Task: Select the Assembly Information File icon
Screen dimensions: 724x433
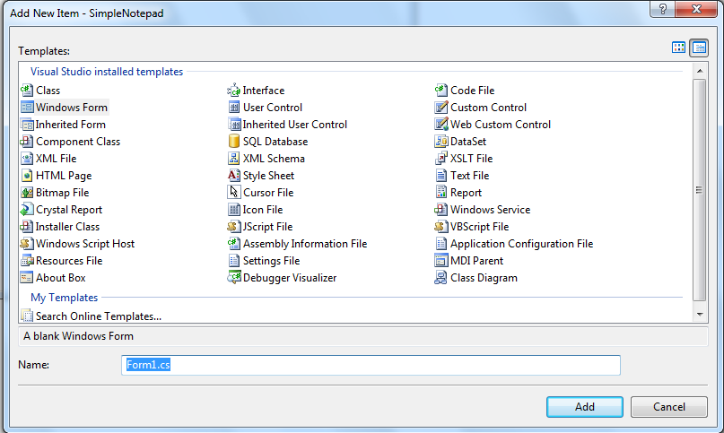Action: (234, 244)
